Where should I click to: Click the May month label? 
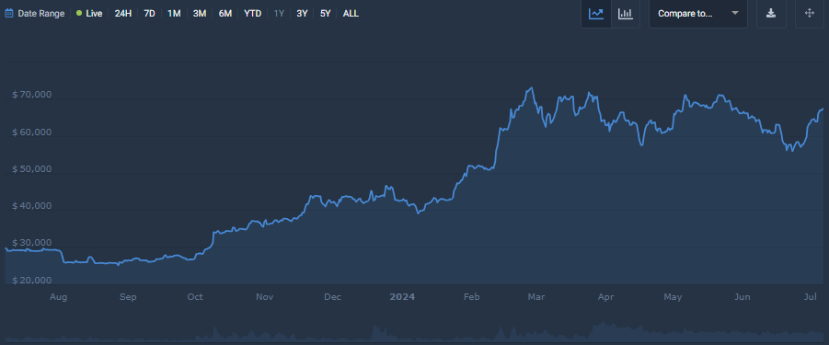click(673, 297)
